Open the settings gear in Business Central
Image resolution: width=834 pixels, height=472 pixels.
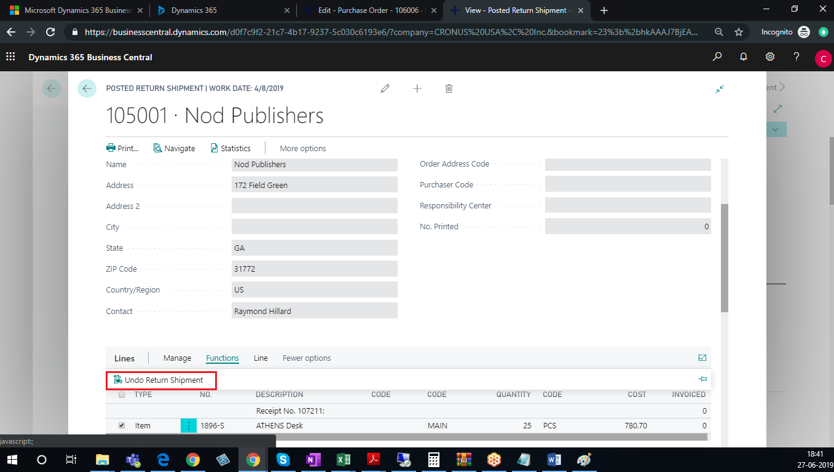[770, 57]
